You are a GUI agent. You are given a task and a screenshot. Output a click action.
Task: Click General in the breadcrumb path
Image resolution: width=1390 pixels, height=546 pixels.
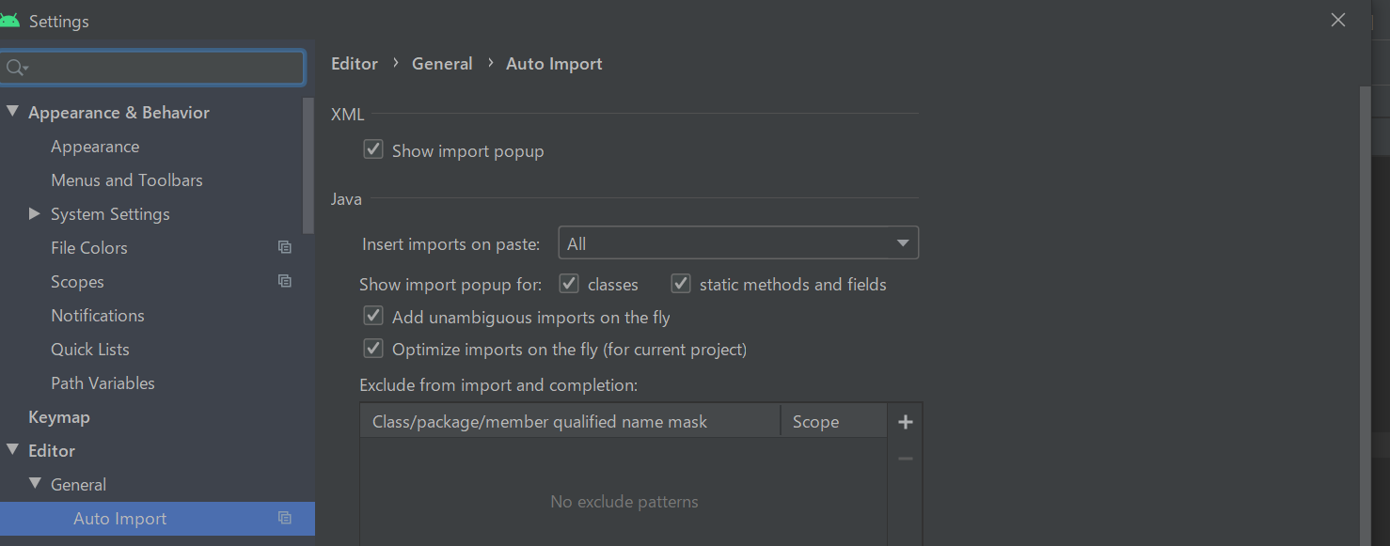click(442, 64)
